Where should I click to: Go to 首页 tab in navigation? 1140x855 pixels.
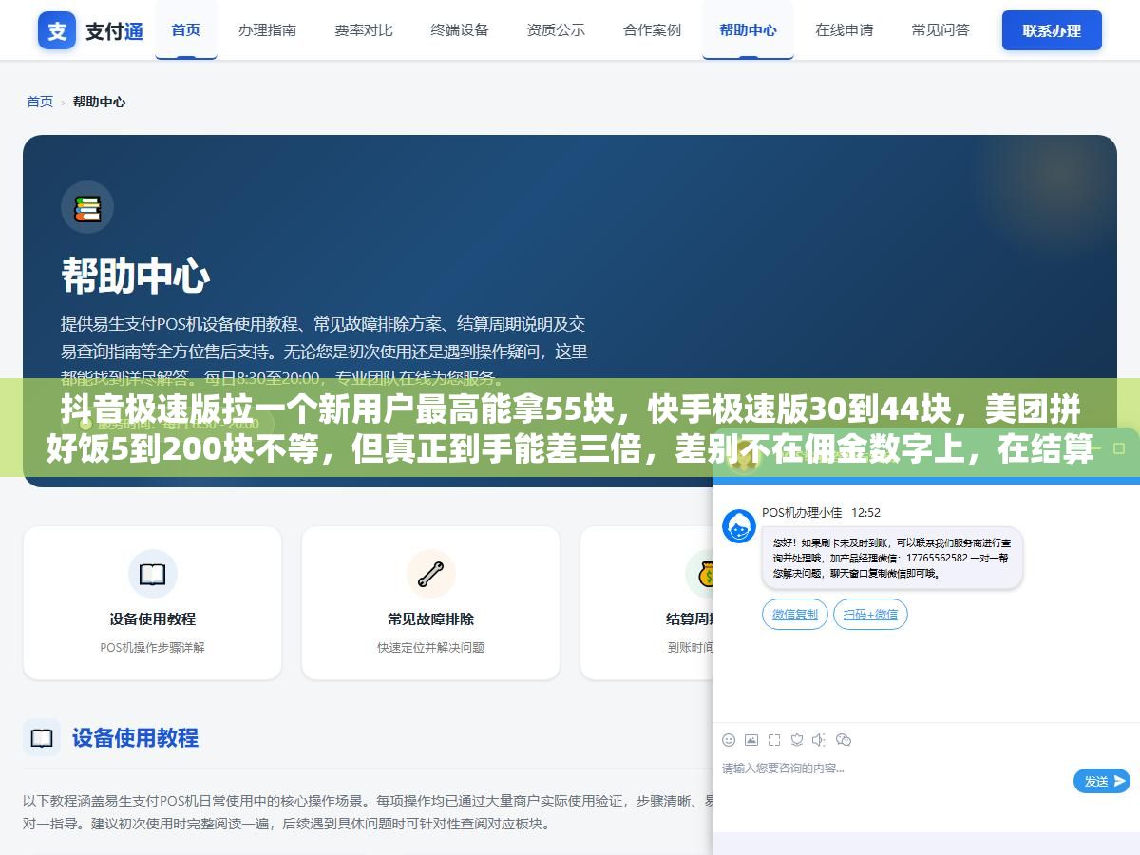[x=186, y=29]
